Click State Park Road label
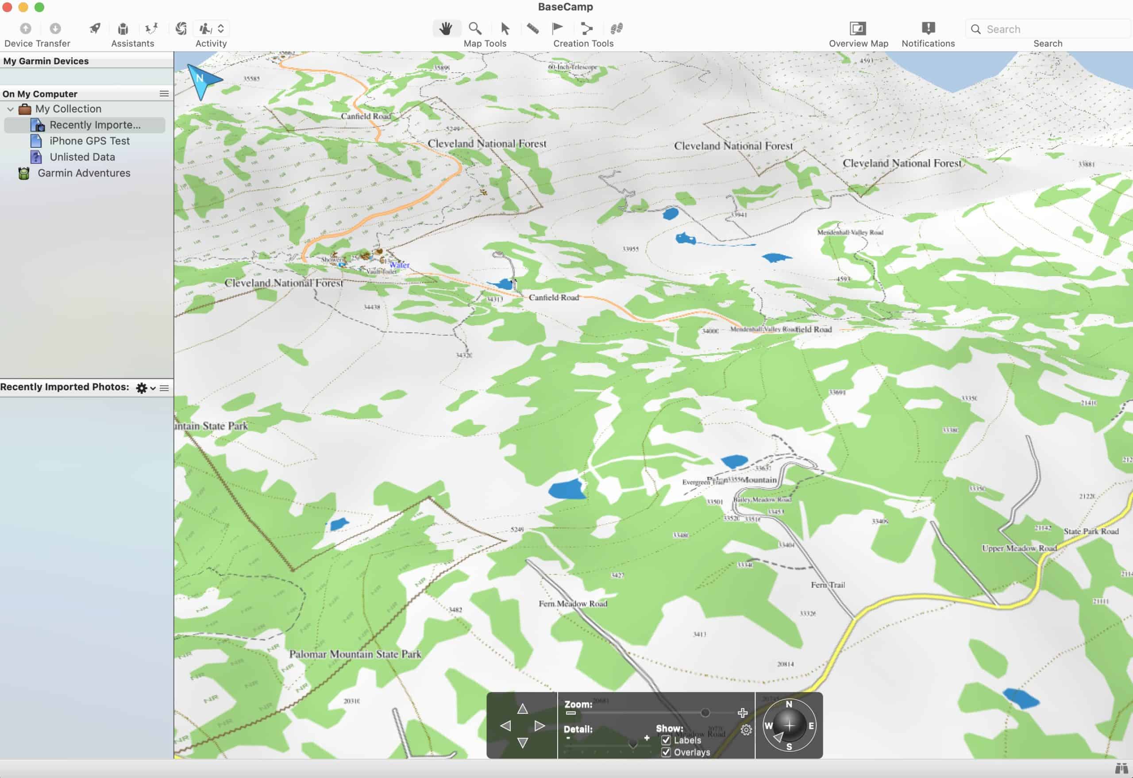Screen dimensions: 1133x778 (1091, 532)
